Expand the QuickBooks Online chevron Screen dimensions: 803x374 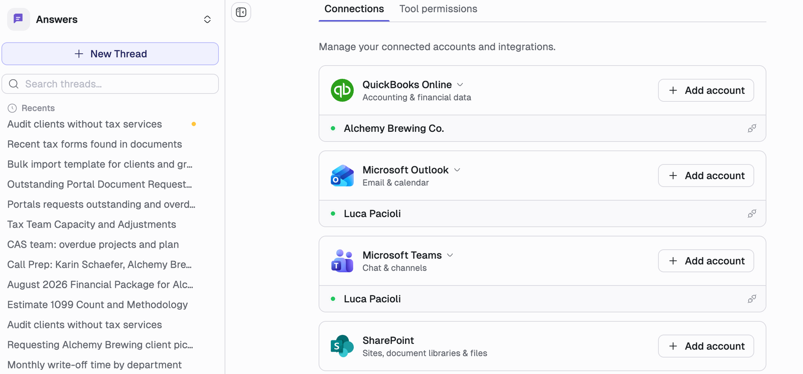(x=460, y=85)
